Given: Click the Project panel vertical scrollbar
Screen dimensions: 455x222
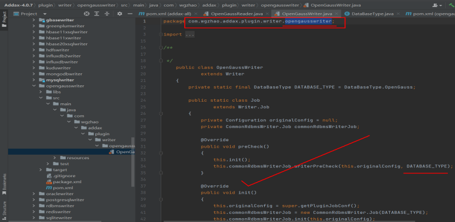Looking at the screenshot, I should (x=133, y=162).
